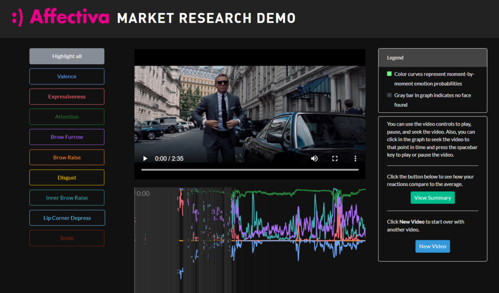The image size is (499, 293).
Task: Toggle the Expressiveness curve
Action: tap(67, 97)
